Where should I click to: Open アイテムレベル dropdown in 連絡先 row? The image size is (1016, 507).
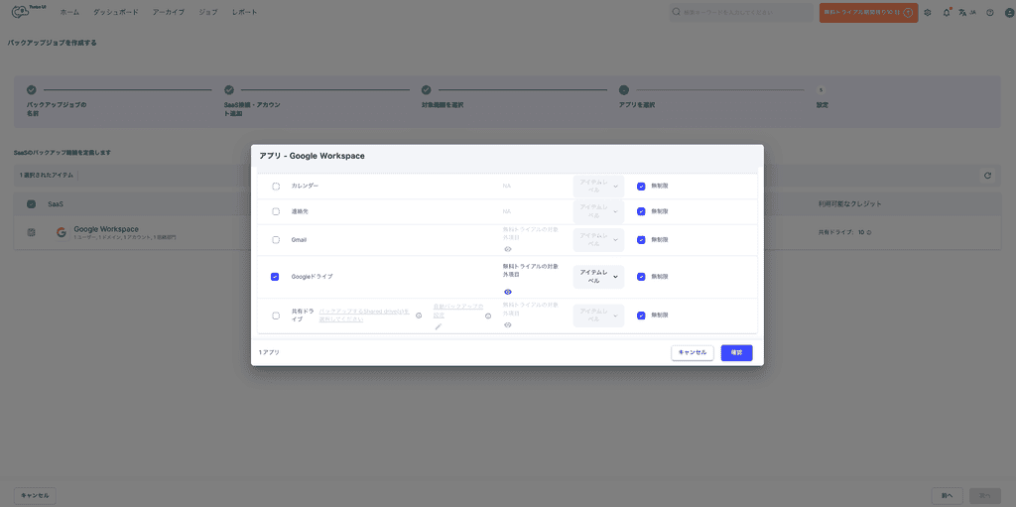598,211
